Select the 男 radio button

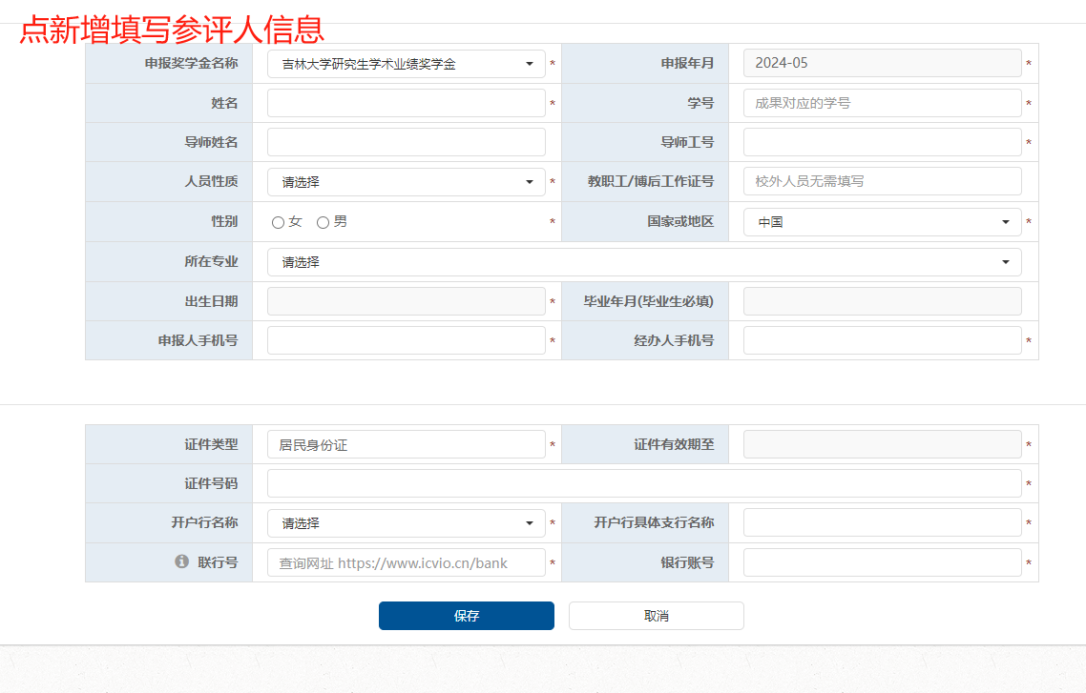[x=323, y=222]
